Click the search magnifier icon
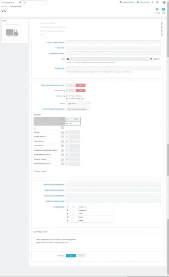The image size is (169, 277). (20, 3)
